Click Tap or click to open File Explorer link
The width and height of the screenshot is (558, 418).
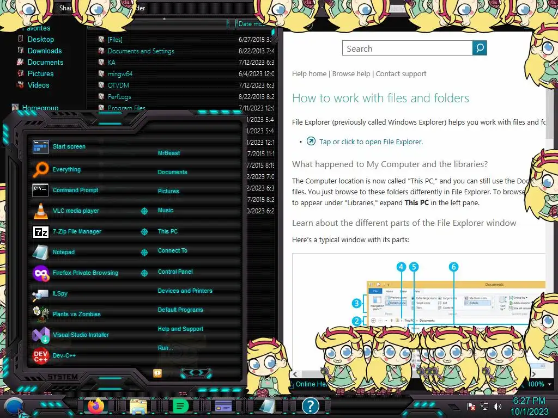click(x=371, y=142)
